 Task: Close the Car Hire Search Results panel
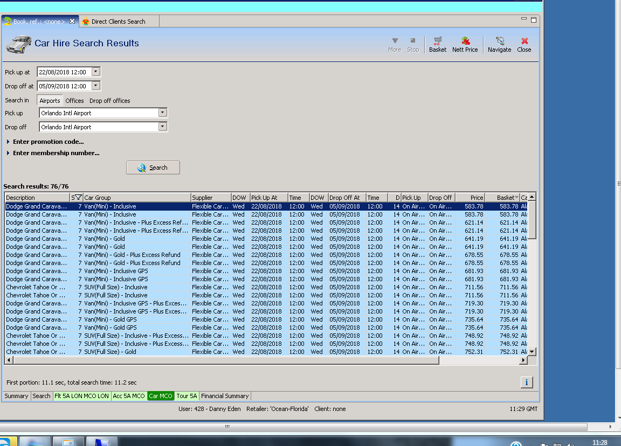(524, 44)
